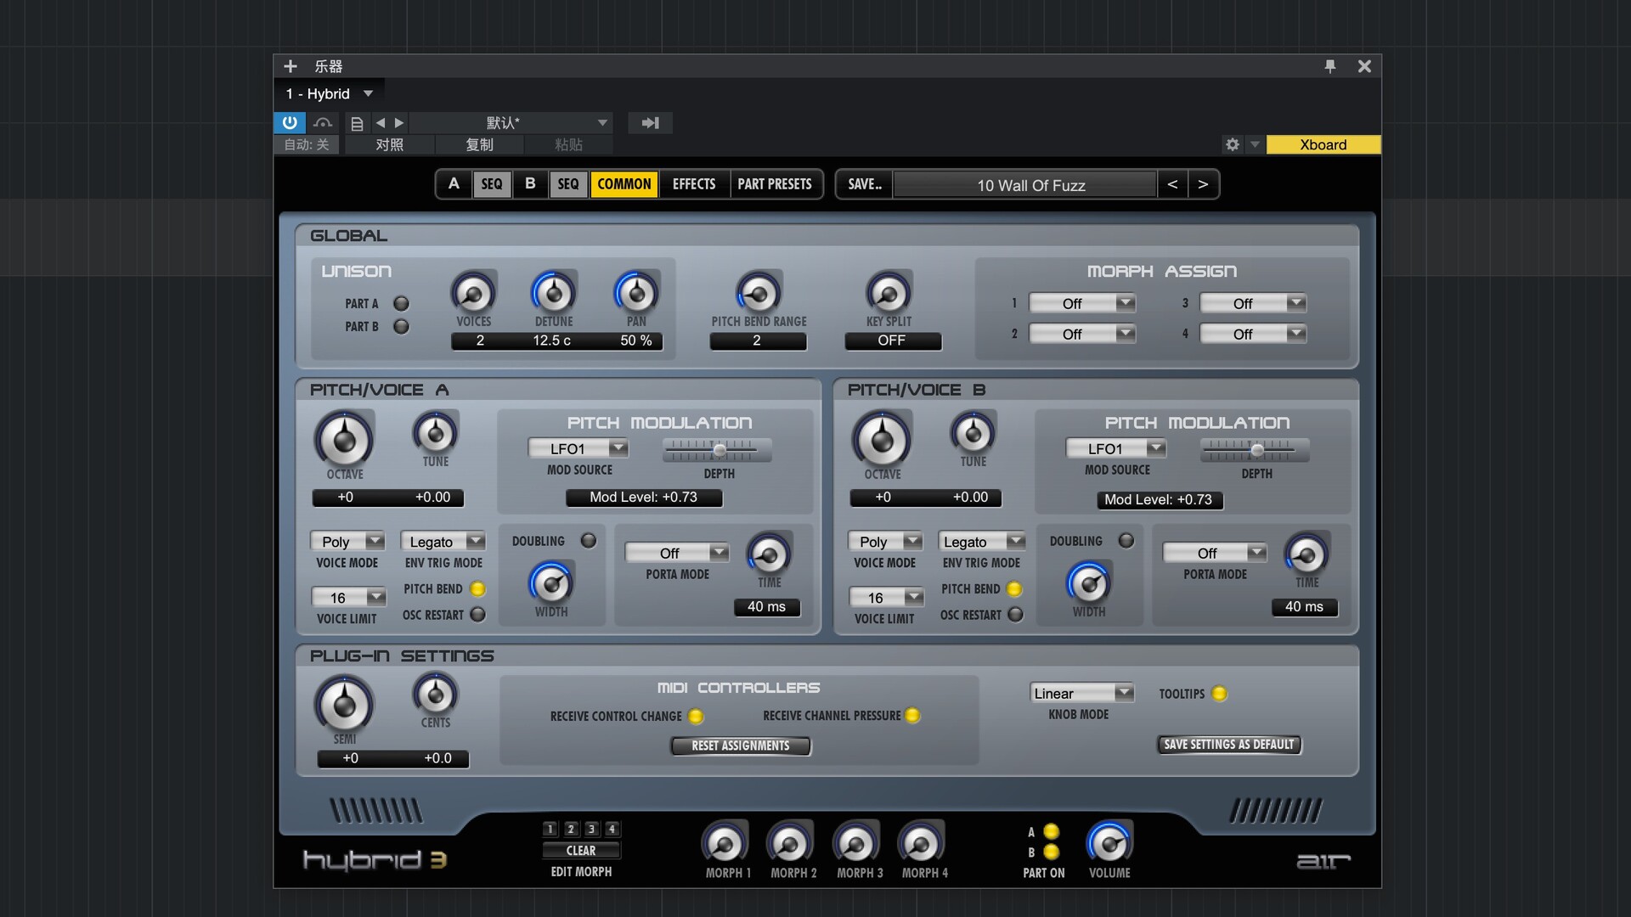
Task: Toggle the plugin power bypass button
Action: 290,122
